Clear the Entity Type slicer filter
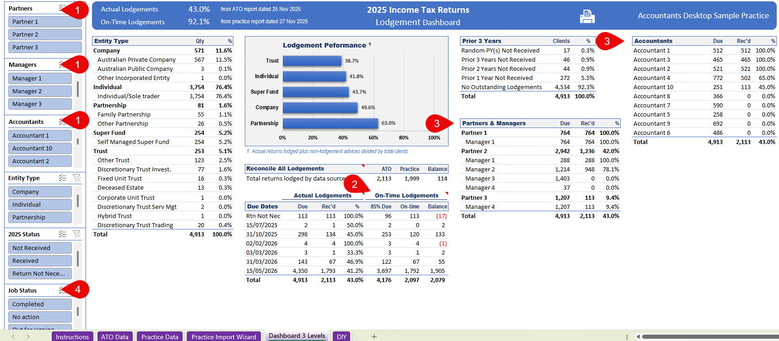 [76, 178]
